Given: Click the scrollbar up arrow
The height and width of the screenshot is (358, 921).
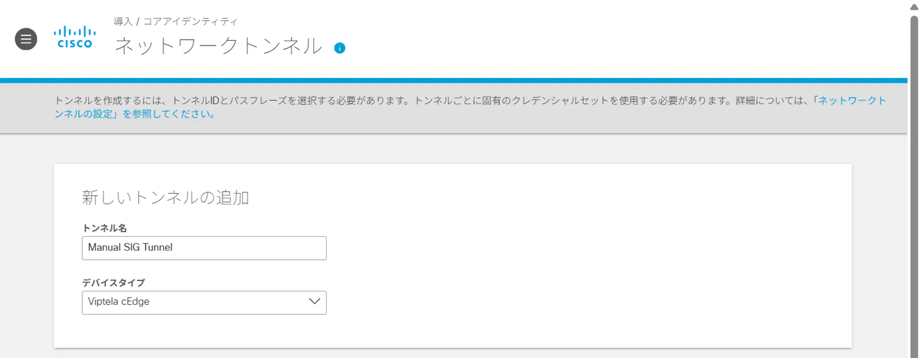Looking at the screenshot, I should [914, 7].
